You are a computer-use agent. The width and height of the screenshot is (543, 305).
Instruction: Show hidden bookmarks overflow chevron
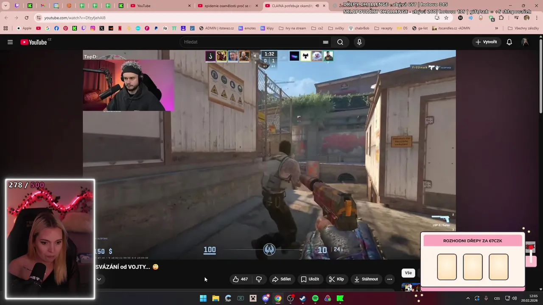pyautogui.click(x=496, y=28)
